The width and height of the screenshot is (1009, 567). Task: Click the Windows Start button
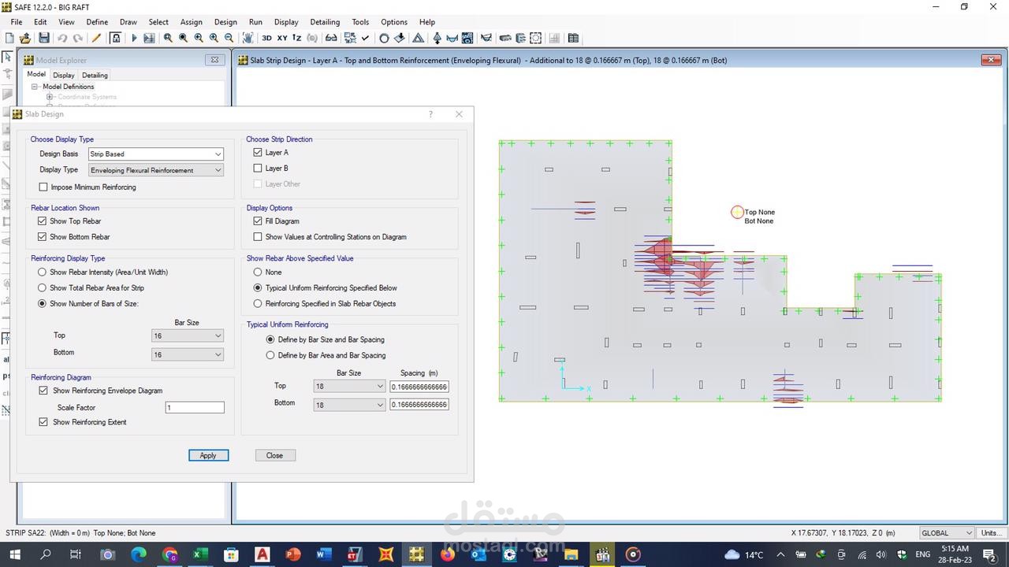tap(14, 554)
